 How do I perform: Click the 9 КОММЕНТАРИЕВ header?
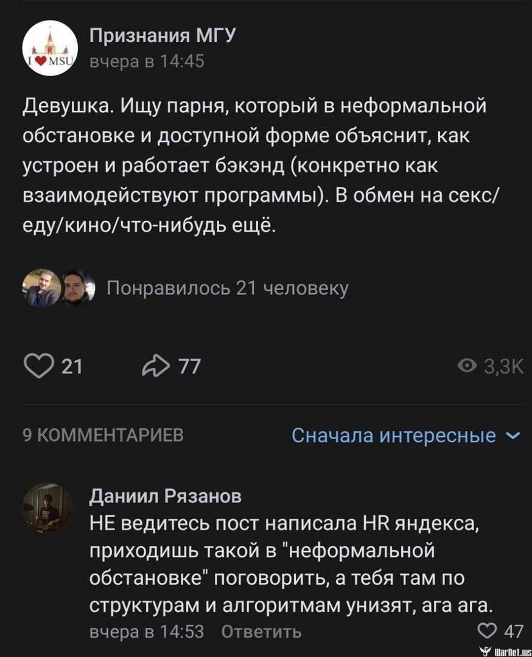tap(102, 435)
